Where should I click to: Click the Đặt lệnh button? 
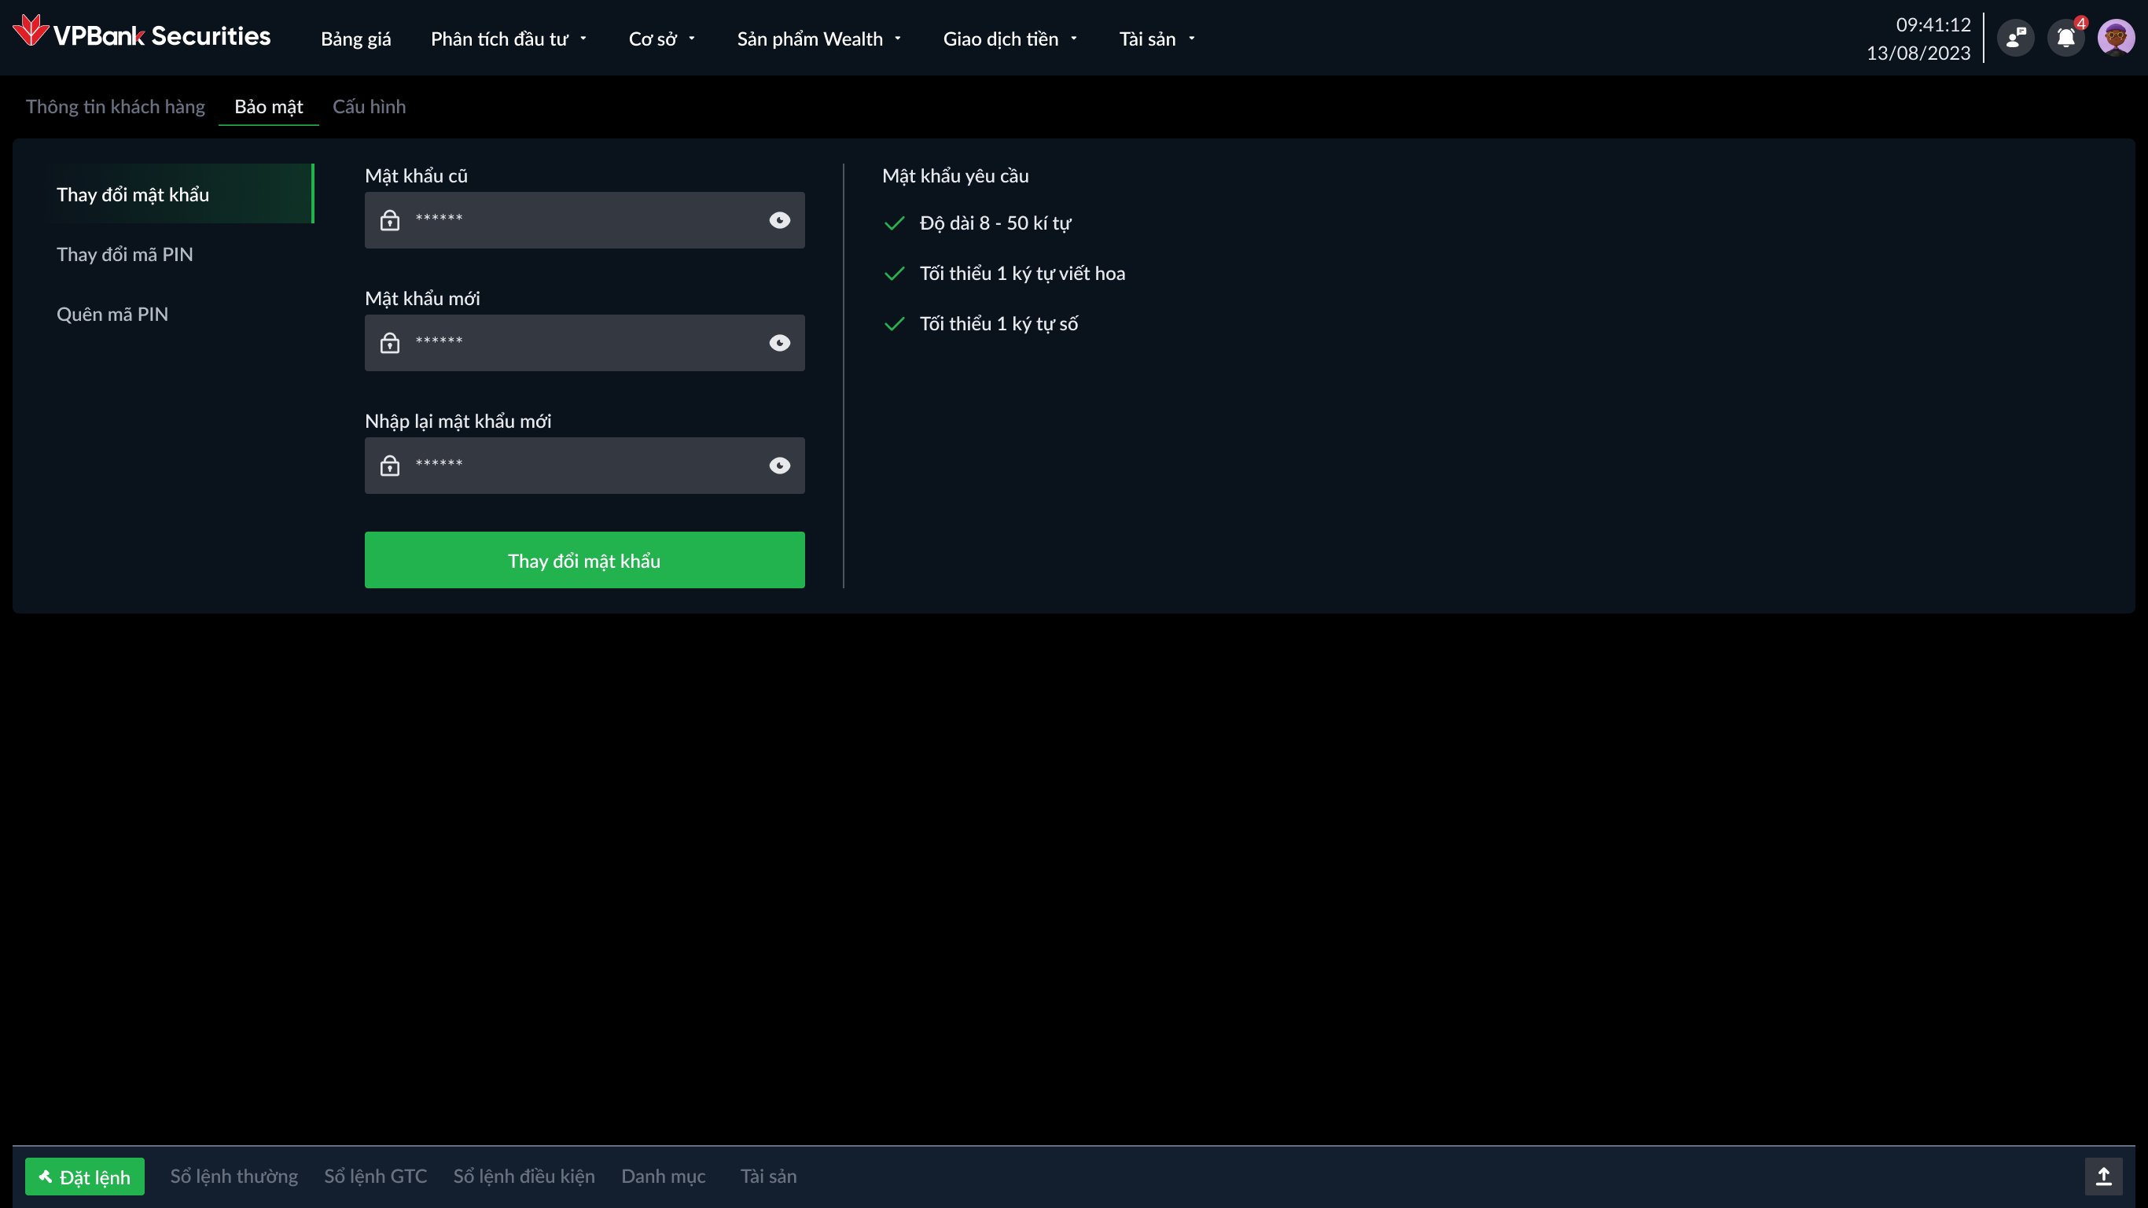pyautogui.click(x=84, y=1177)
